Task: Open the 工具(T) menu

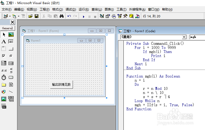Action: pos(121,9)
